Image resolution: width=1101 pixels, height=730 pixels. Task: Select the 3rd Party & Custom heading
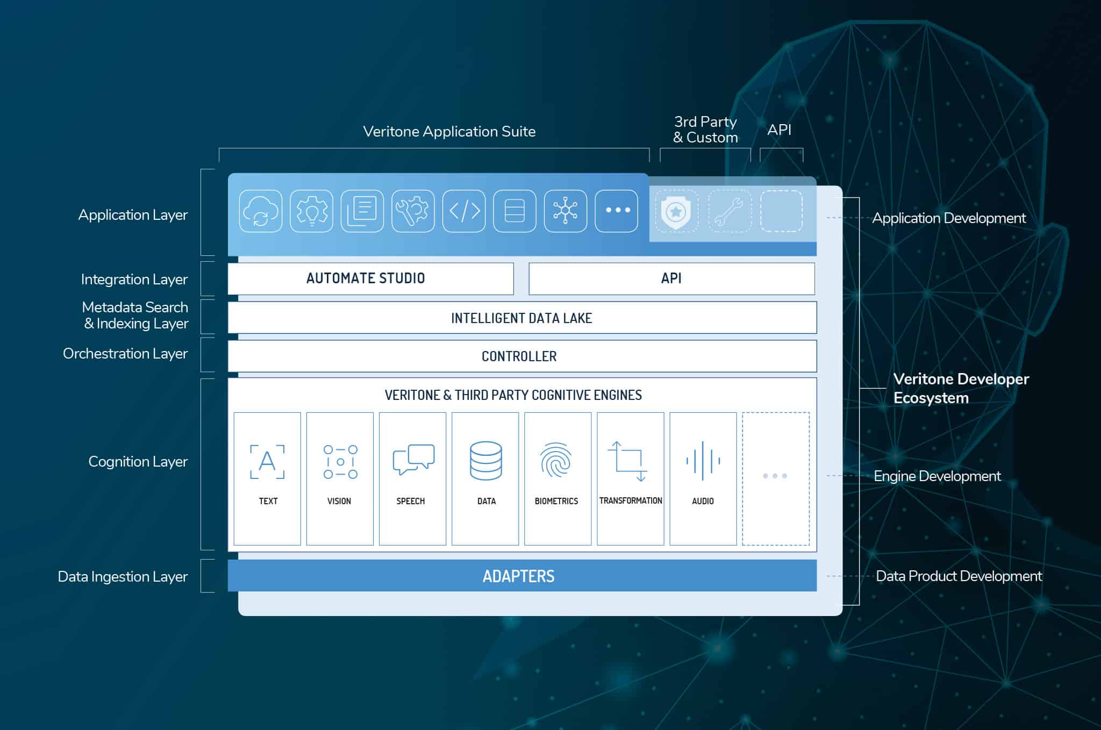click(705, 130)
